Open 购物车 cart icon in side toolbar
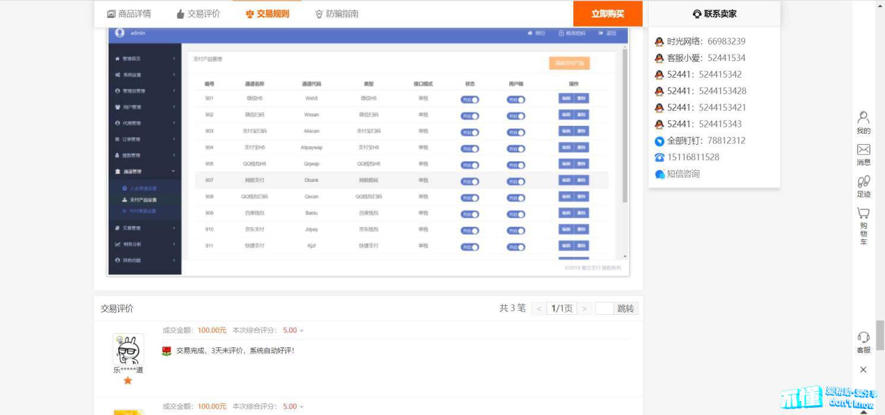This screenshot has width=885, height=415. click(864, 213)
